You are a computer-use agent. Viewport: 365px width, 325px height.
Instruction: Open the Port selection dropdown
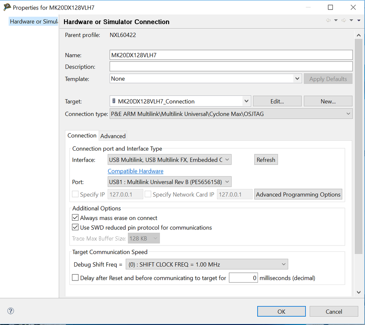point(170,182)
